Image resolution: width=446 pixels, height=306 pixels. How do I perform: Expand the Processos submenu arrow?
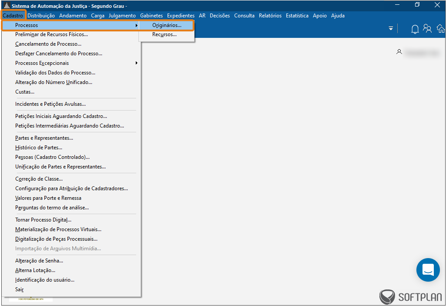tap(137, 25)
